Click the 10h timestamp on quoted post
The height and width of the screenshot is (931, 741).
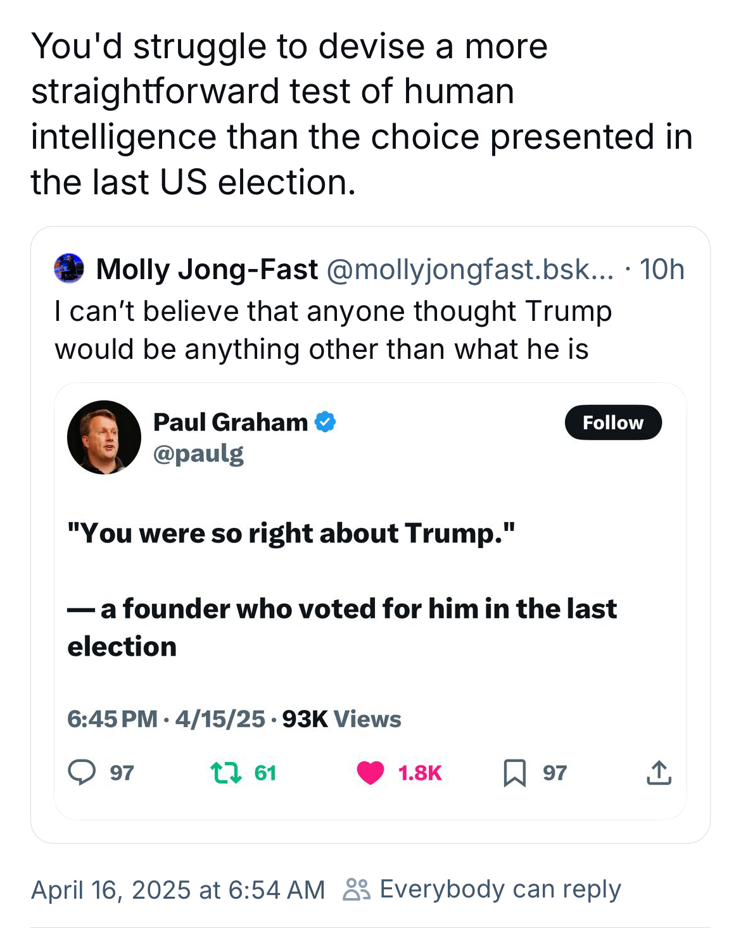coord(661,270)
